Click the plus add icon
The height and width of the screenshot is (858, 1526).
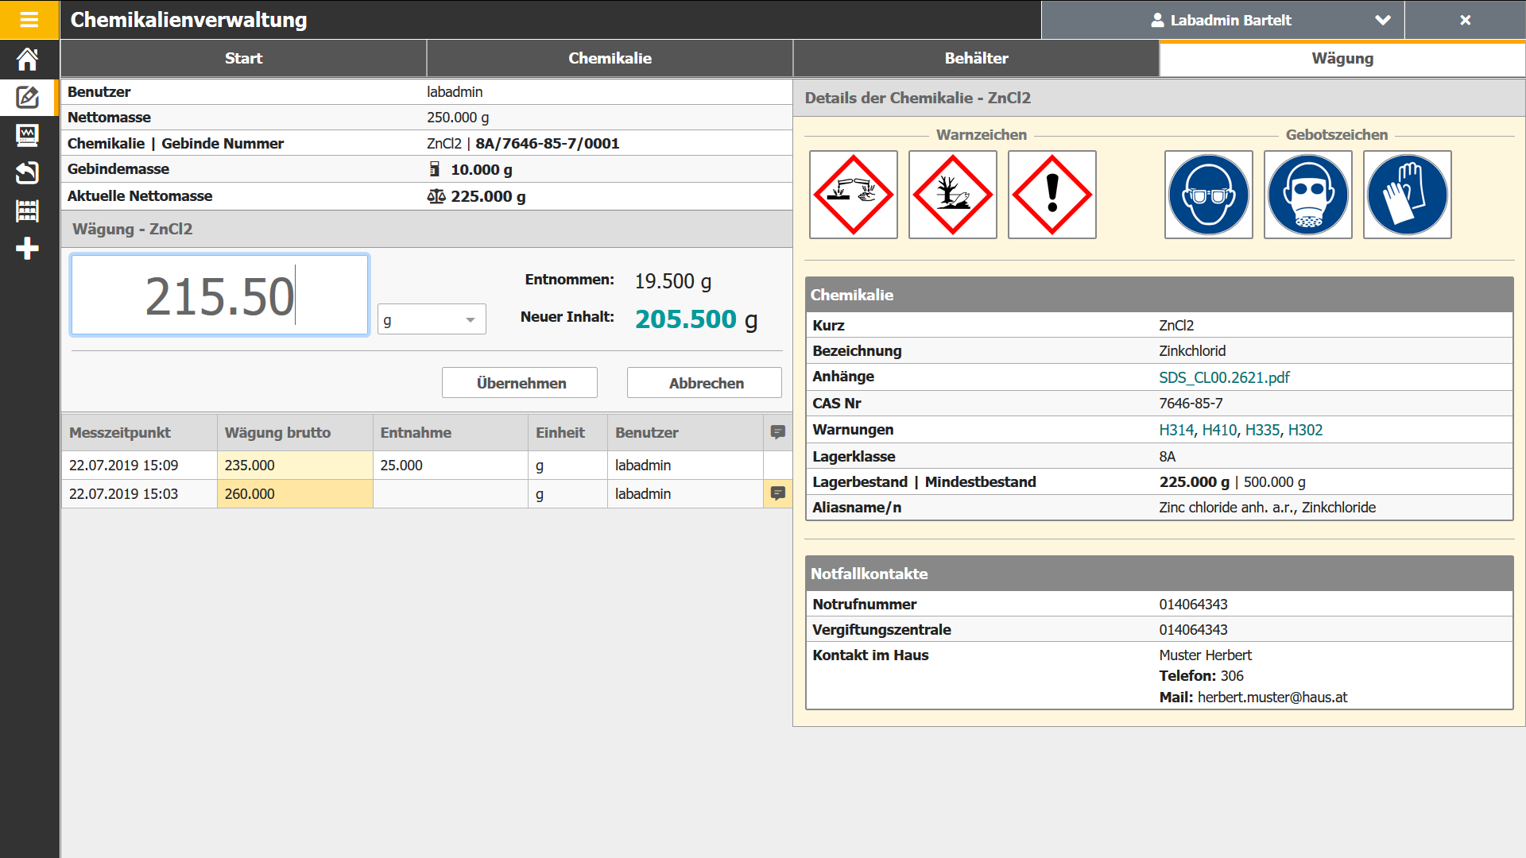28,249
